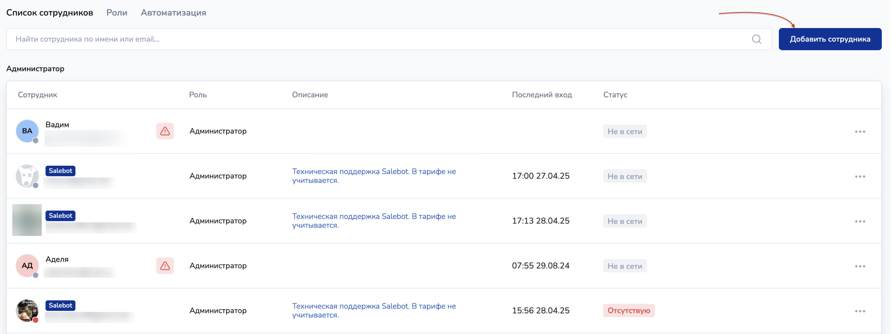Click photo avatar of the last Salebot

[x=27, y=310]
